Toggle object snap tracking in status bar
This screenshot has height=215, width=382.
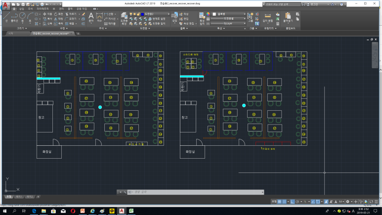pyautogui.click(x=313, y=202)
